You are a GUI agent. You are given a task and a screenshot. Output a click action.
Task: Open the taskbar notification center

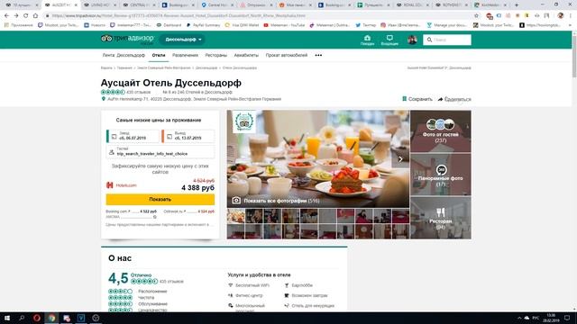pyautogui.click(x=567, y=318)
